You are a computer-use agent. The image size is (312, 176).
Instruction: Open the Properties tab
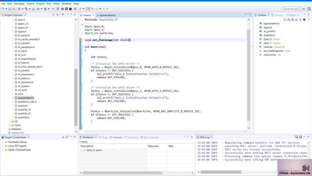coord(131,137)
